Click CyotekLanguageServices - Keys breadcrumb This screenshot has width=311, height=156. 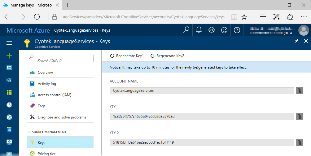coord(82,30)
